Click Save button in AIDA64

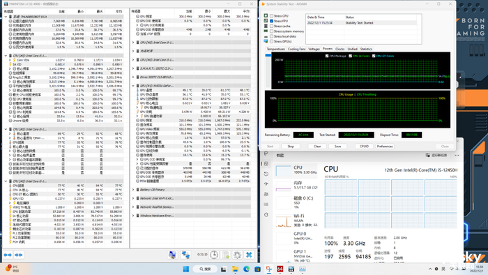(337, 146)
